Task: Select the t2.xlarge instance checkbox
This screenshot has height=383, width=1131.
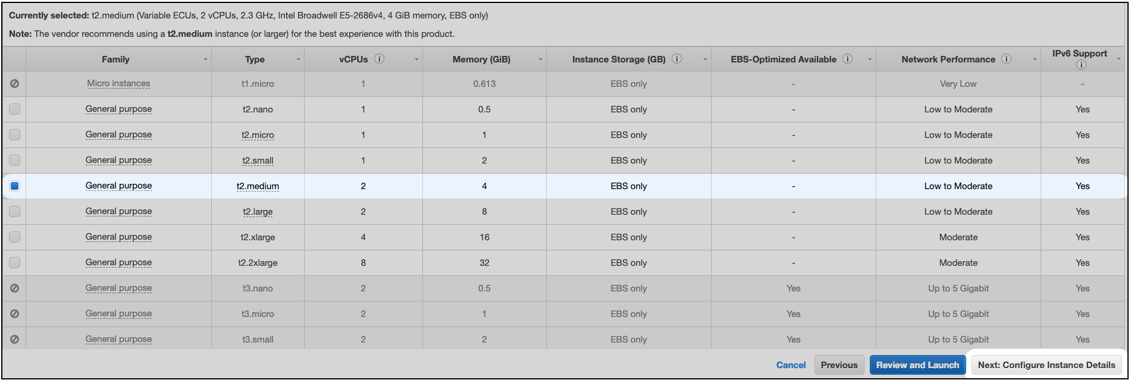Action: click(x=14, y=237)
